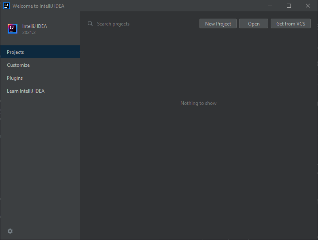
Task: Click the IntelliJ IDEA logo in the sidebar
Action: tap(12, 29)
